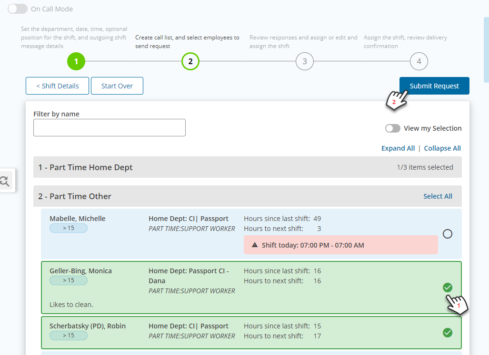This screenshot has width=489, height=355.
Task: Jump to step 4 circle
Action: point(419,61)
